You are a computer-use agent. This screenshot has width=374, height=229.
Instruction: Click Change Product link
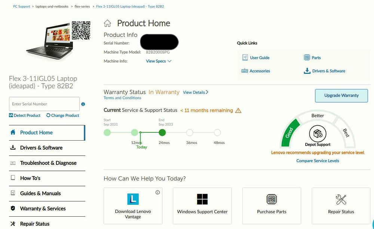(63, 116)
